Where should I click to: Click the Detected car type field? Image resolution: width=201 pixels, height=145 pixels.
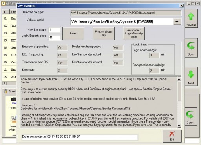click(126, 13)
